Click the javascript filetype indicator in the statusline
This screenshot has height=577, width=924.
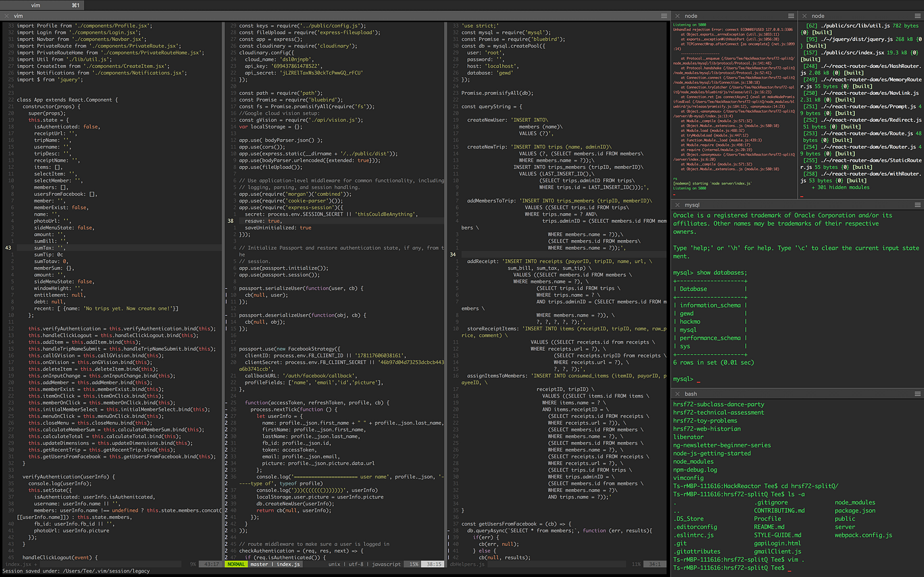click(385, 564)
